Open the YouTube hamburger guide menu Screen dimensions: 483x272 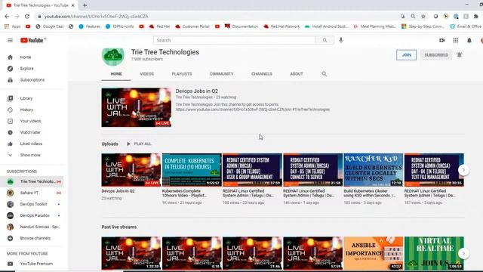(x=10, y=40)
